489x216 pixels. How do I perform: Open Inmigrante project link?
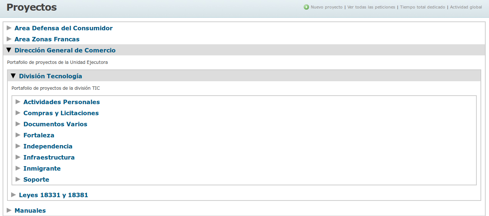42,168
